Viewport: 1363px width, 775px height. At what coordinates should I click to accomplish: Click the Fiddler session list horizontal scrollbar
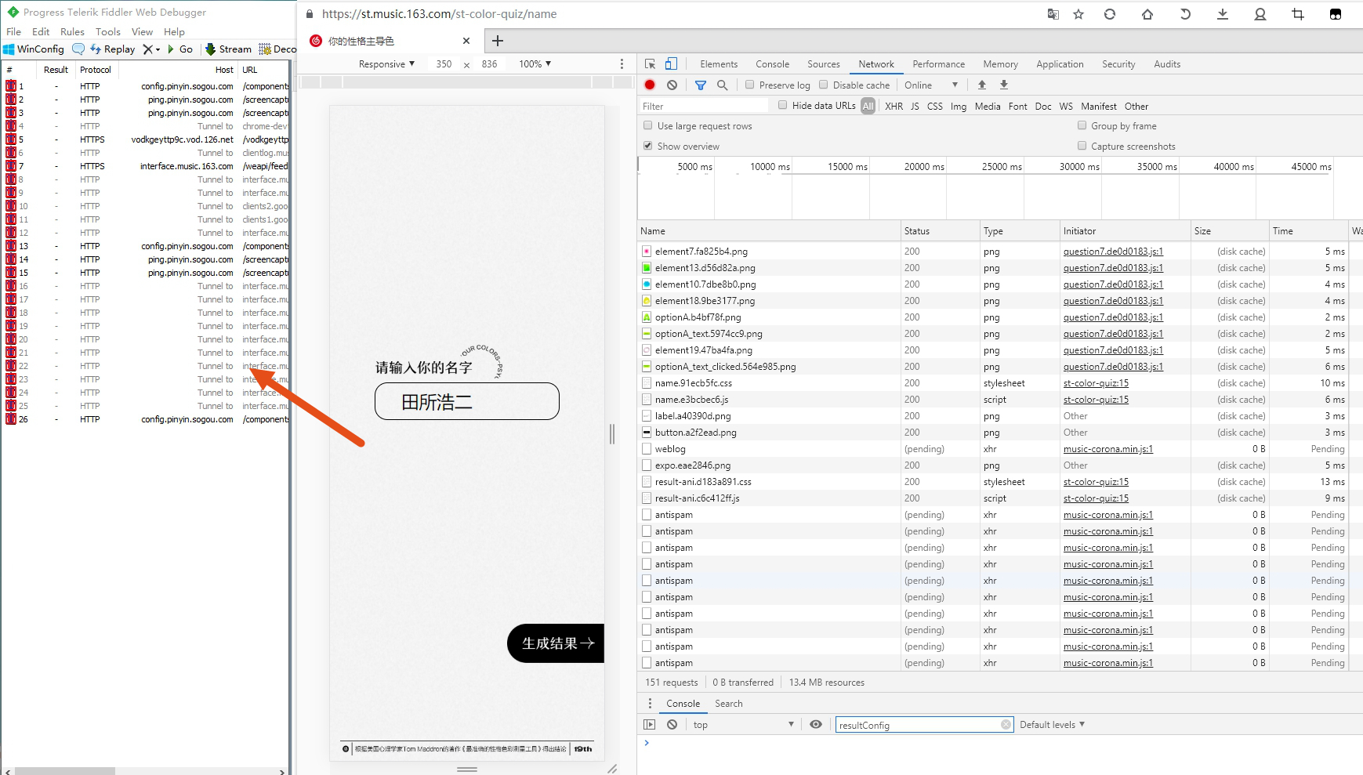[65, 771]
